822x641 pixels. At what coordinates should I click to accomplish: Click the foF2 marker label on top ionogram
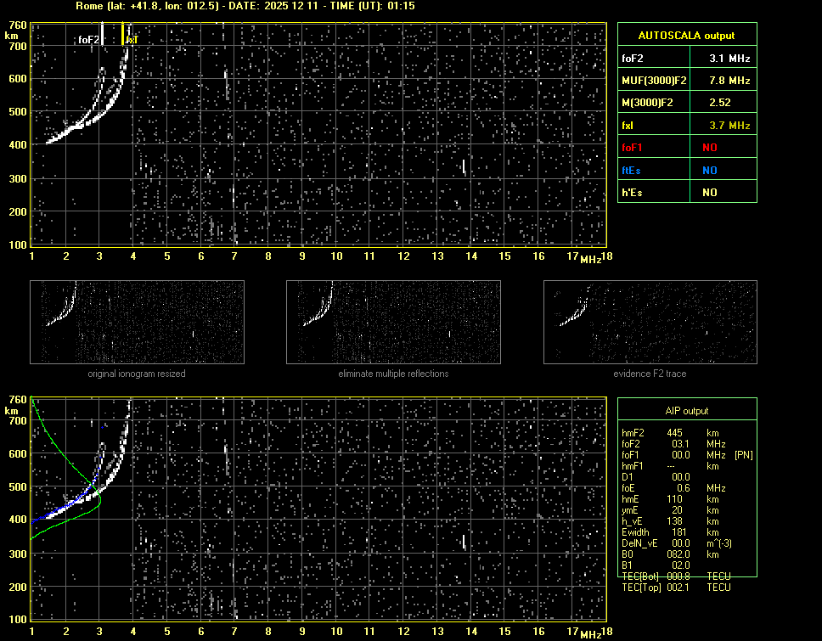pyautogui.click(x=89, y=40)
